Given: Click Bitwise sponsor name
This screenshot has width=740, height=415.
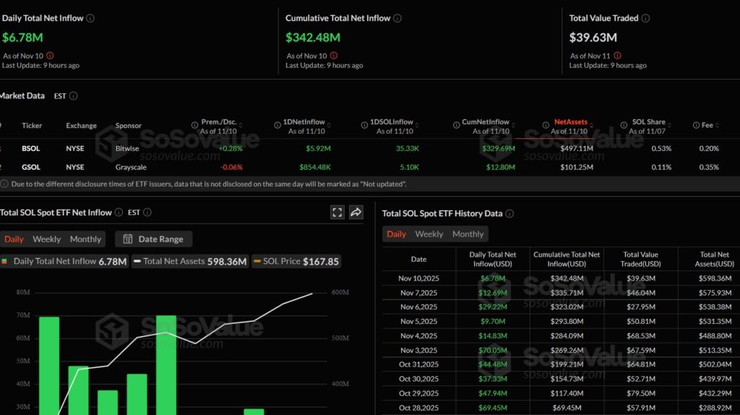Looking at the screenshot, I should coord(127,148).
